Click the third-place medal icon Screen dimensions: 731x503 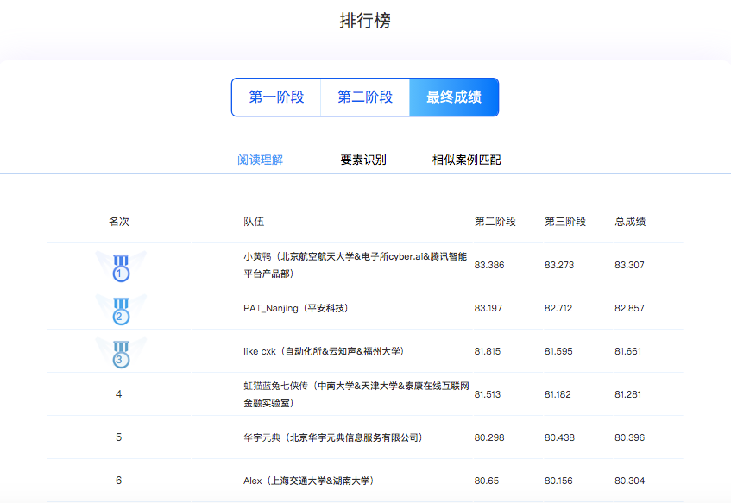pos(121,352)
